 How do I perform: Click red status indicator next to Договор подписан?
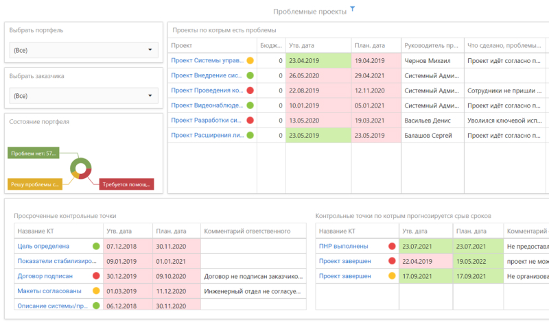(96, 276)
